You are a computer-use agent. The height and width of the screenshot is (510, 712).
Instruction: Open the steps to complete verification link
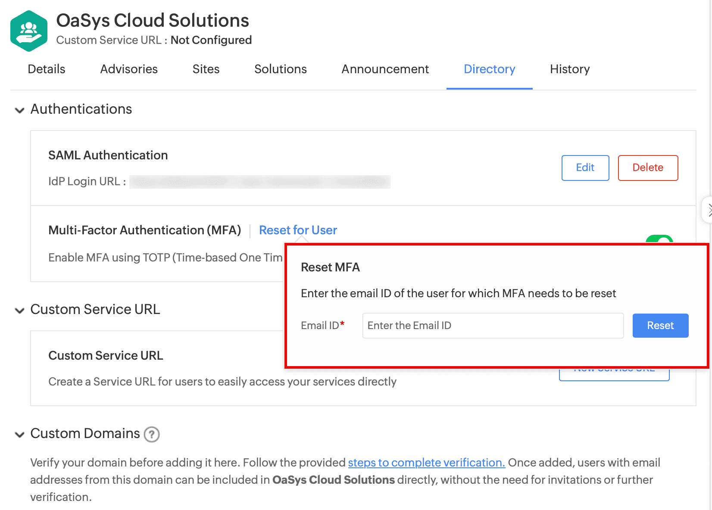tap(426, 463)
